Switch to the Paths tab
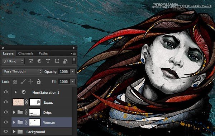Screen dimensions: 215x136 (x=43, y=53)
